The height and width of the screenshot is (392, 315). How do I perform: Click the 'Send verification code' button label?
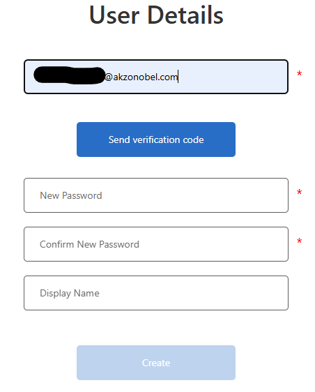click(156, 140)
